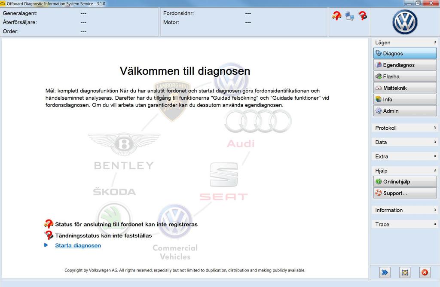The width and height of the screenshot is (440, 287).
Task: Click the gauge icon on the Mätteknik button
Action: pos(379,88)
